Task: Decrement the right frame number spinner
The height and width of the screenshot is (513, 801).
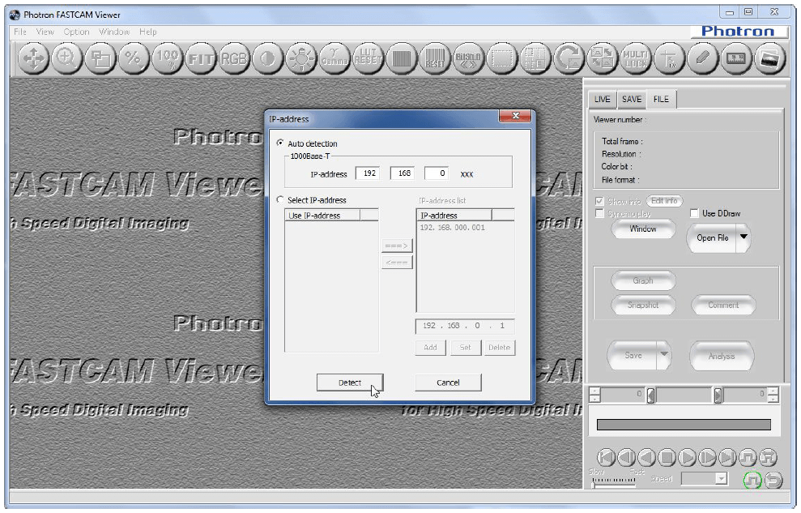Action: pos(773,399)
